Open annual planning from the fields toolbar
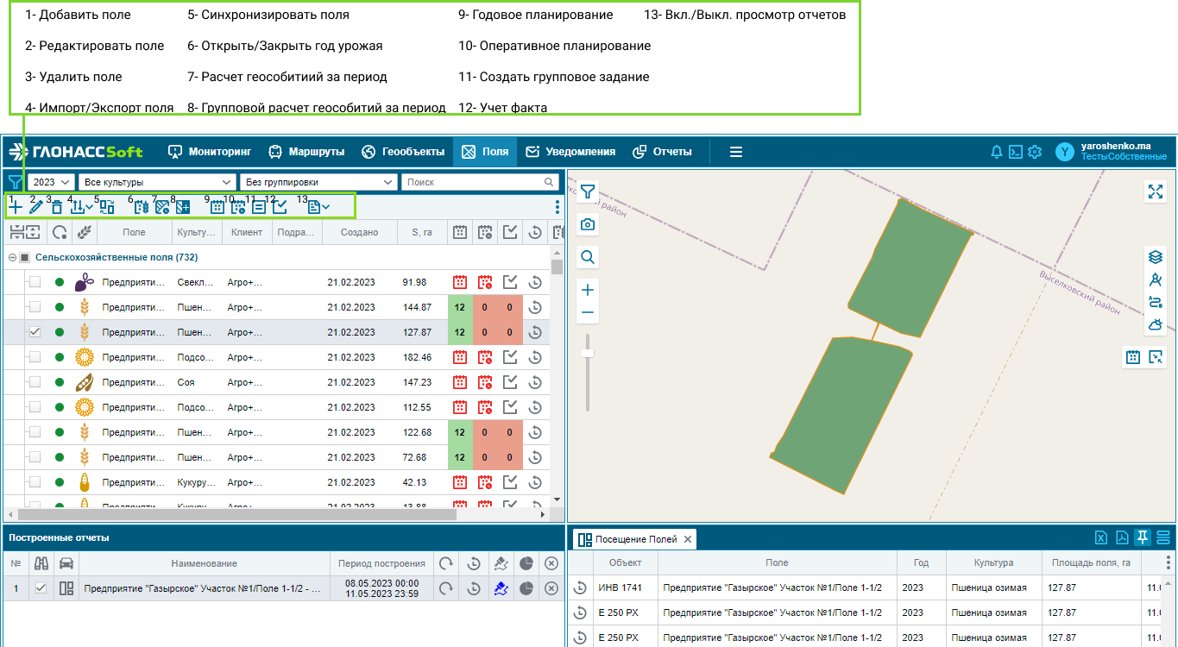The image size is (1178, 647). pos(217,207)
